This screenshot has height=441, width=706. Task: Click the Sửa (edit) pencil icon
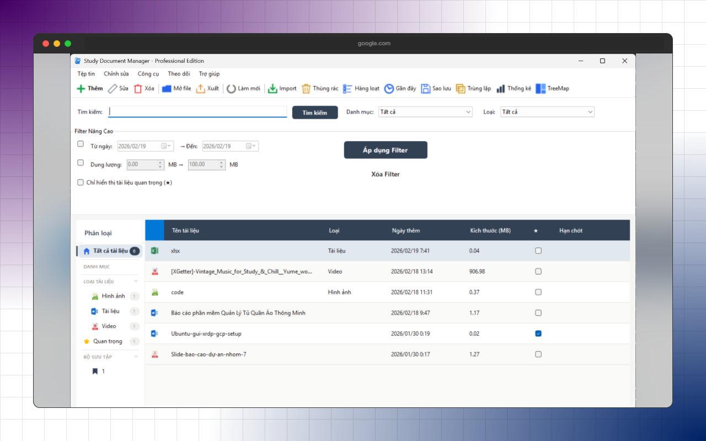coord(112,89)
